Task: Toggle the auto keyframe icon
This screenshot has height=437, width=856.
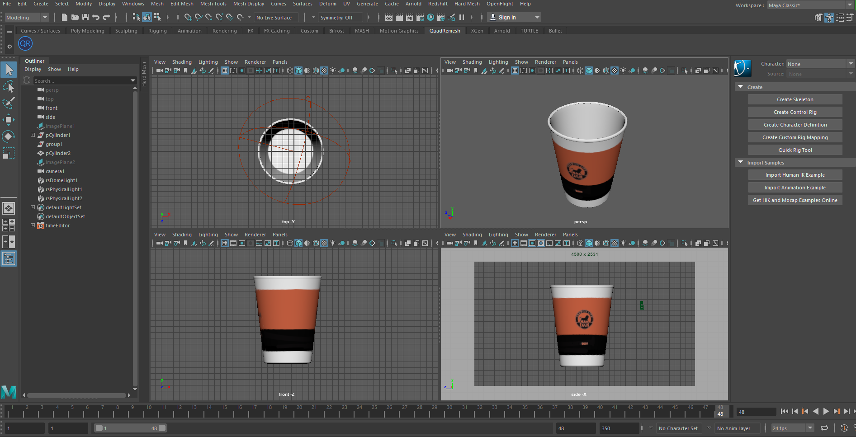Action: click(x=844, y=428)
